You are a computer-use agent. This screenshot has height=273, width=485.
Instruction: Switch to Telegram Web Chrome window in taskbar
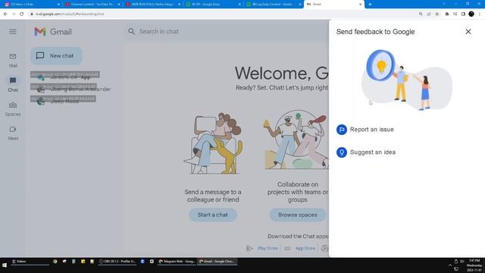(177, 262)
